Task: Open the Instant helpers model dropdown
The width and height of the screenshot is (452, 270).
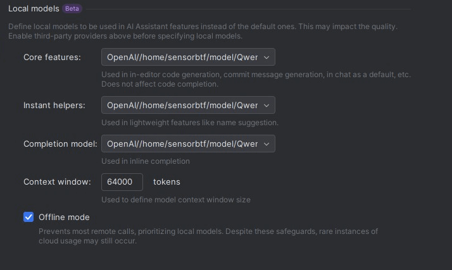Action: (182, 105)
